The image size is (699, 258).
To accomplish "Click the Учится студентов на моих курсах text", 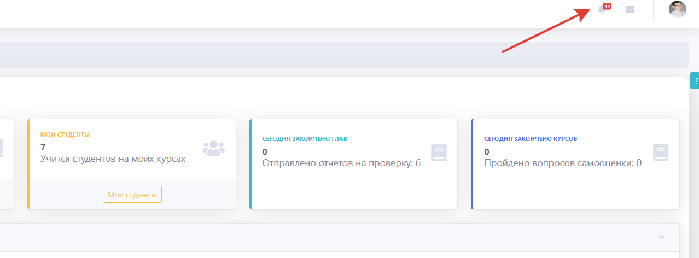I will (x=113, y=159).
